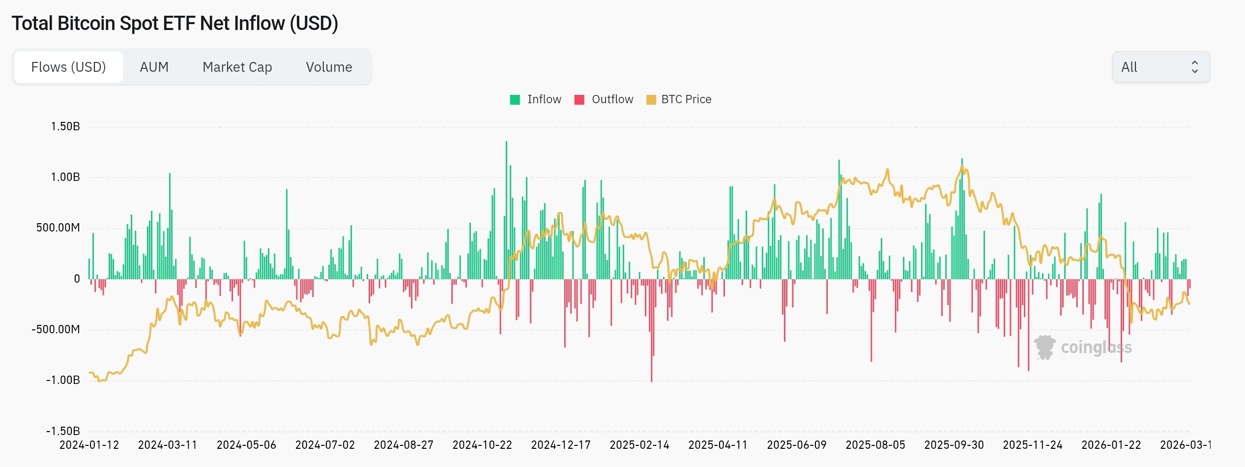1245x467 pixels.
Task: Click the coinglass watermark text
Action: click(1096, 348)
